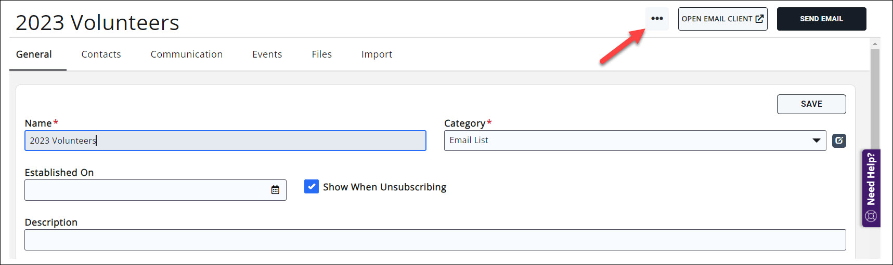
Task: Select the Email List category combo box
Action: pos(624,141)
